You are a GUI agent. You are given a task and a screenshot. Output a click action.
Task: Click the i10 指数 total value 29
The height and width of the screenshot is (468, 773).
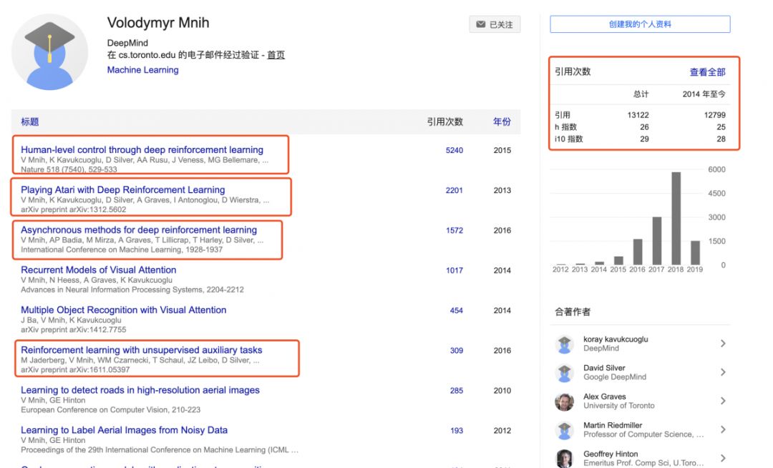coord(644,139)
